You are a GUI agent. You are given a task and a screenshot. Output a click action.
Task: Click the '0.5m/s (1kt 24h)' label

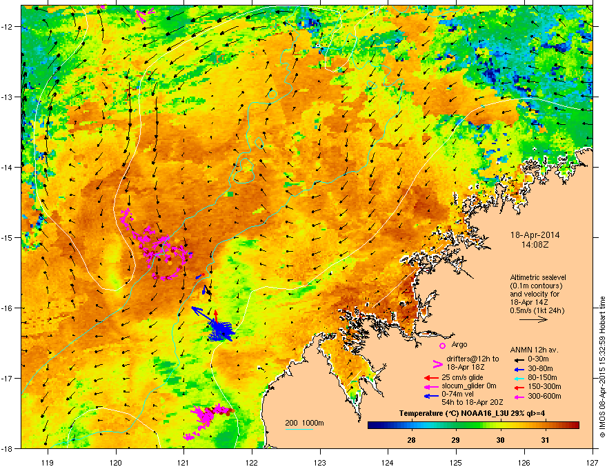pos(537,310)
